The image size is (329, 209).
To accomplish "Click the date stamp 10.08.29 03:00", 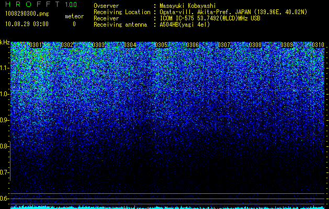I will tap(27, 24).
